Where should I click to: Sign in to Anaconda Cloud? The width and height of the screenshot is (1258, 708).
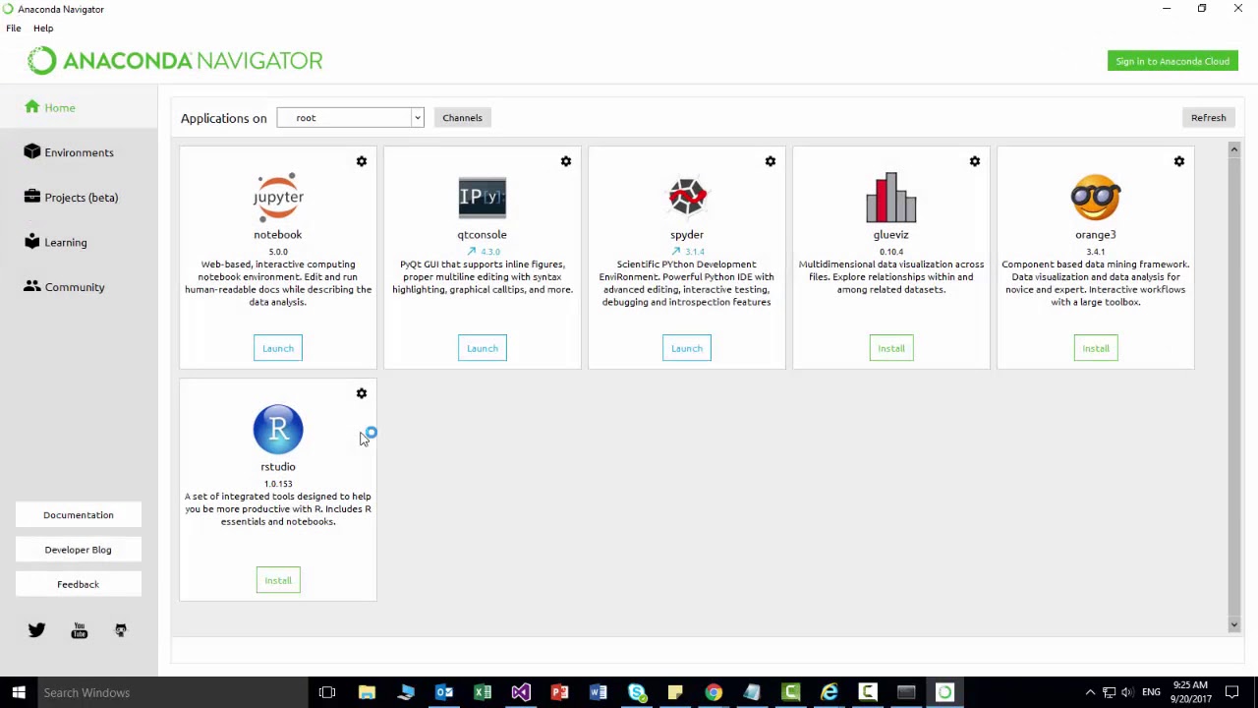point(1172,61)
